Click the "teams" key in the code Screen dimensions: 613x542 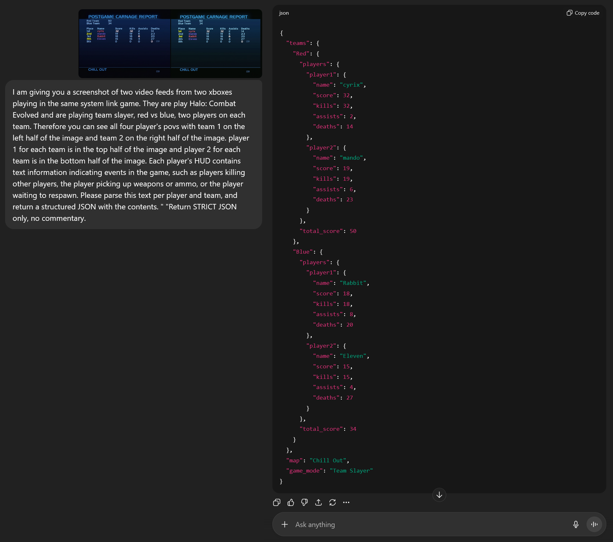(298, 43)
